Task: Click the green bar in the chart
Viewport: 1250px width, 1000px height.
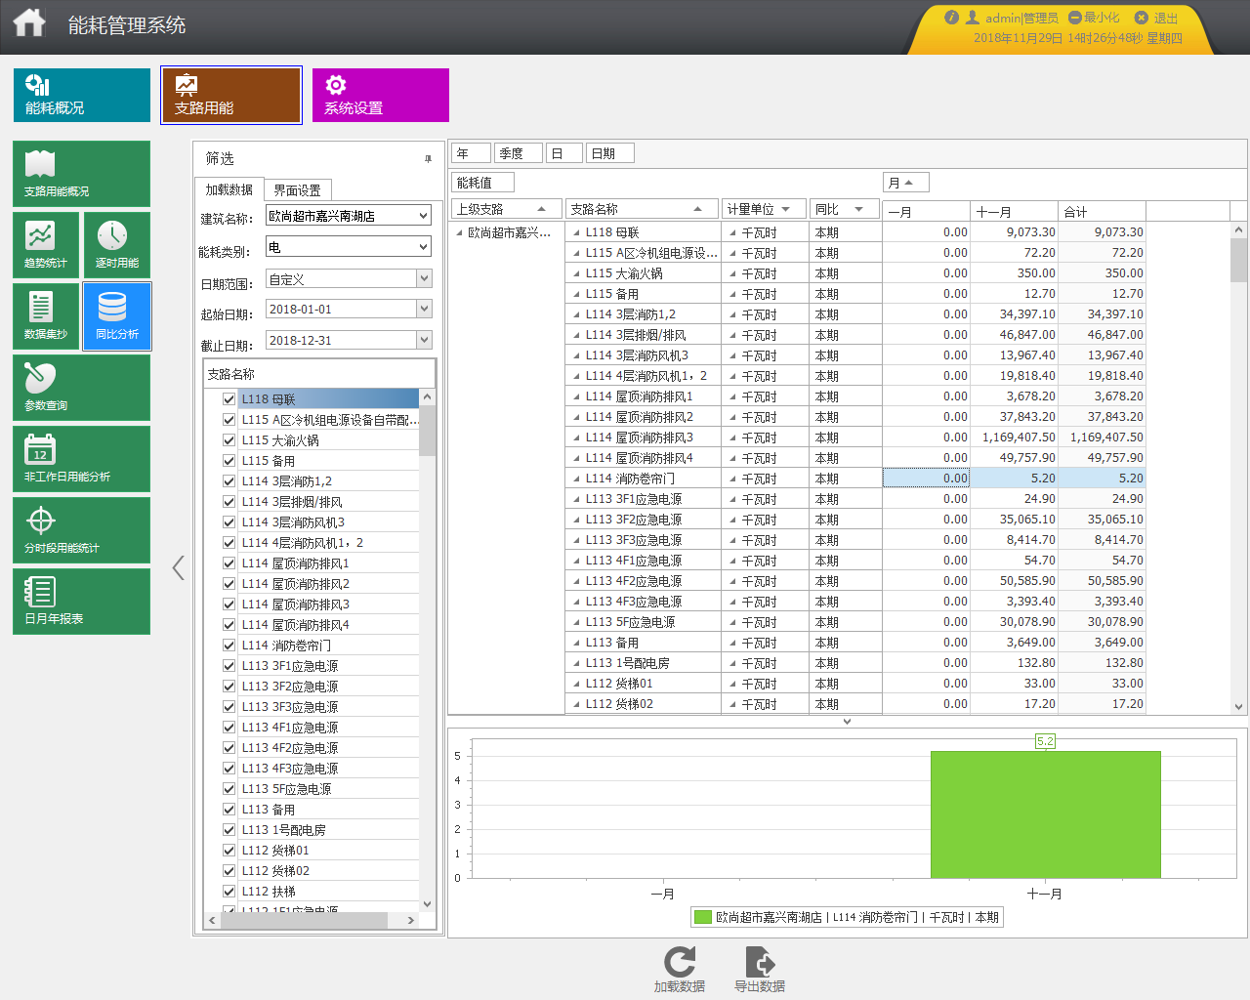Action: [x=1045, y=814]
